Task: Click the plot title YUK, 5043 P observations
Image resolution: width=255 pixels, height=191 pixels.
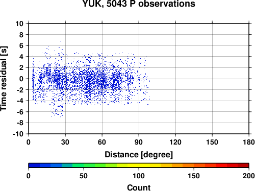Action: [x=139, y=4]
